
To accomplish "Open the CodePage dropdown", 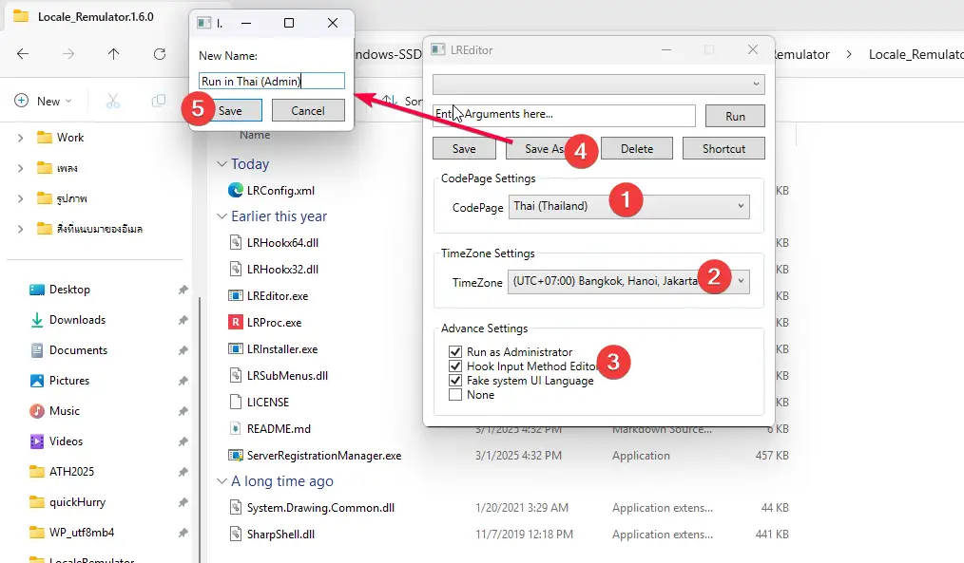I will tap(629, 206).
